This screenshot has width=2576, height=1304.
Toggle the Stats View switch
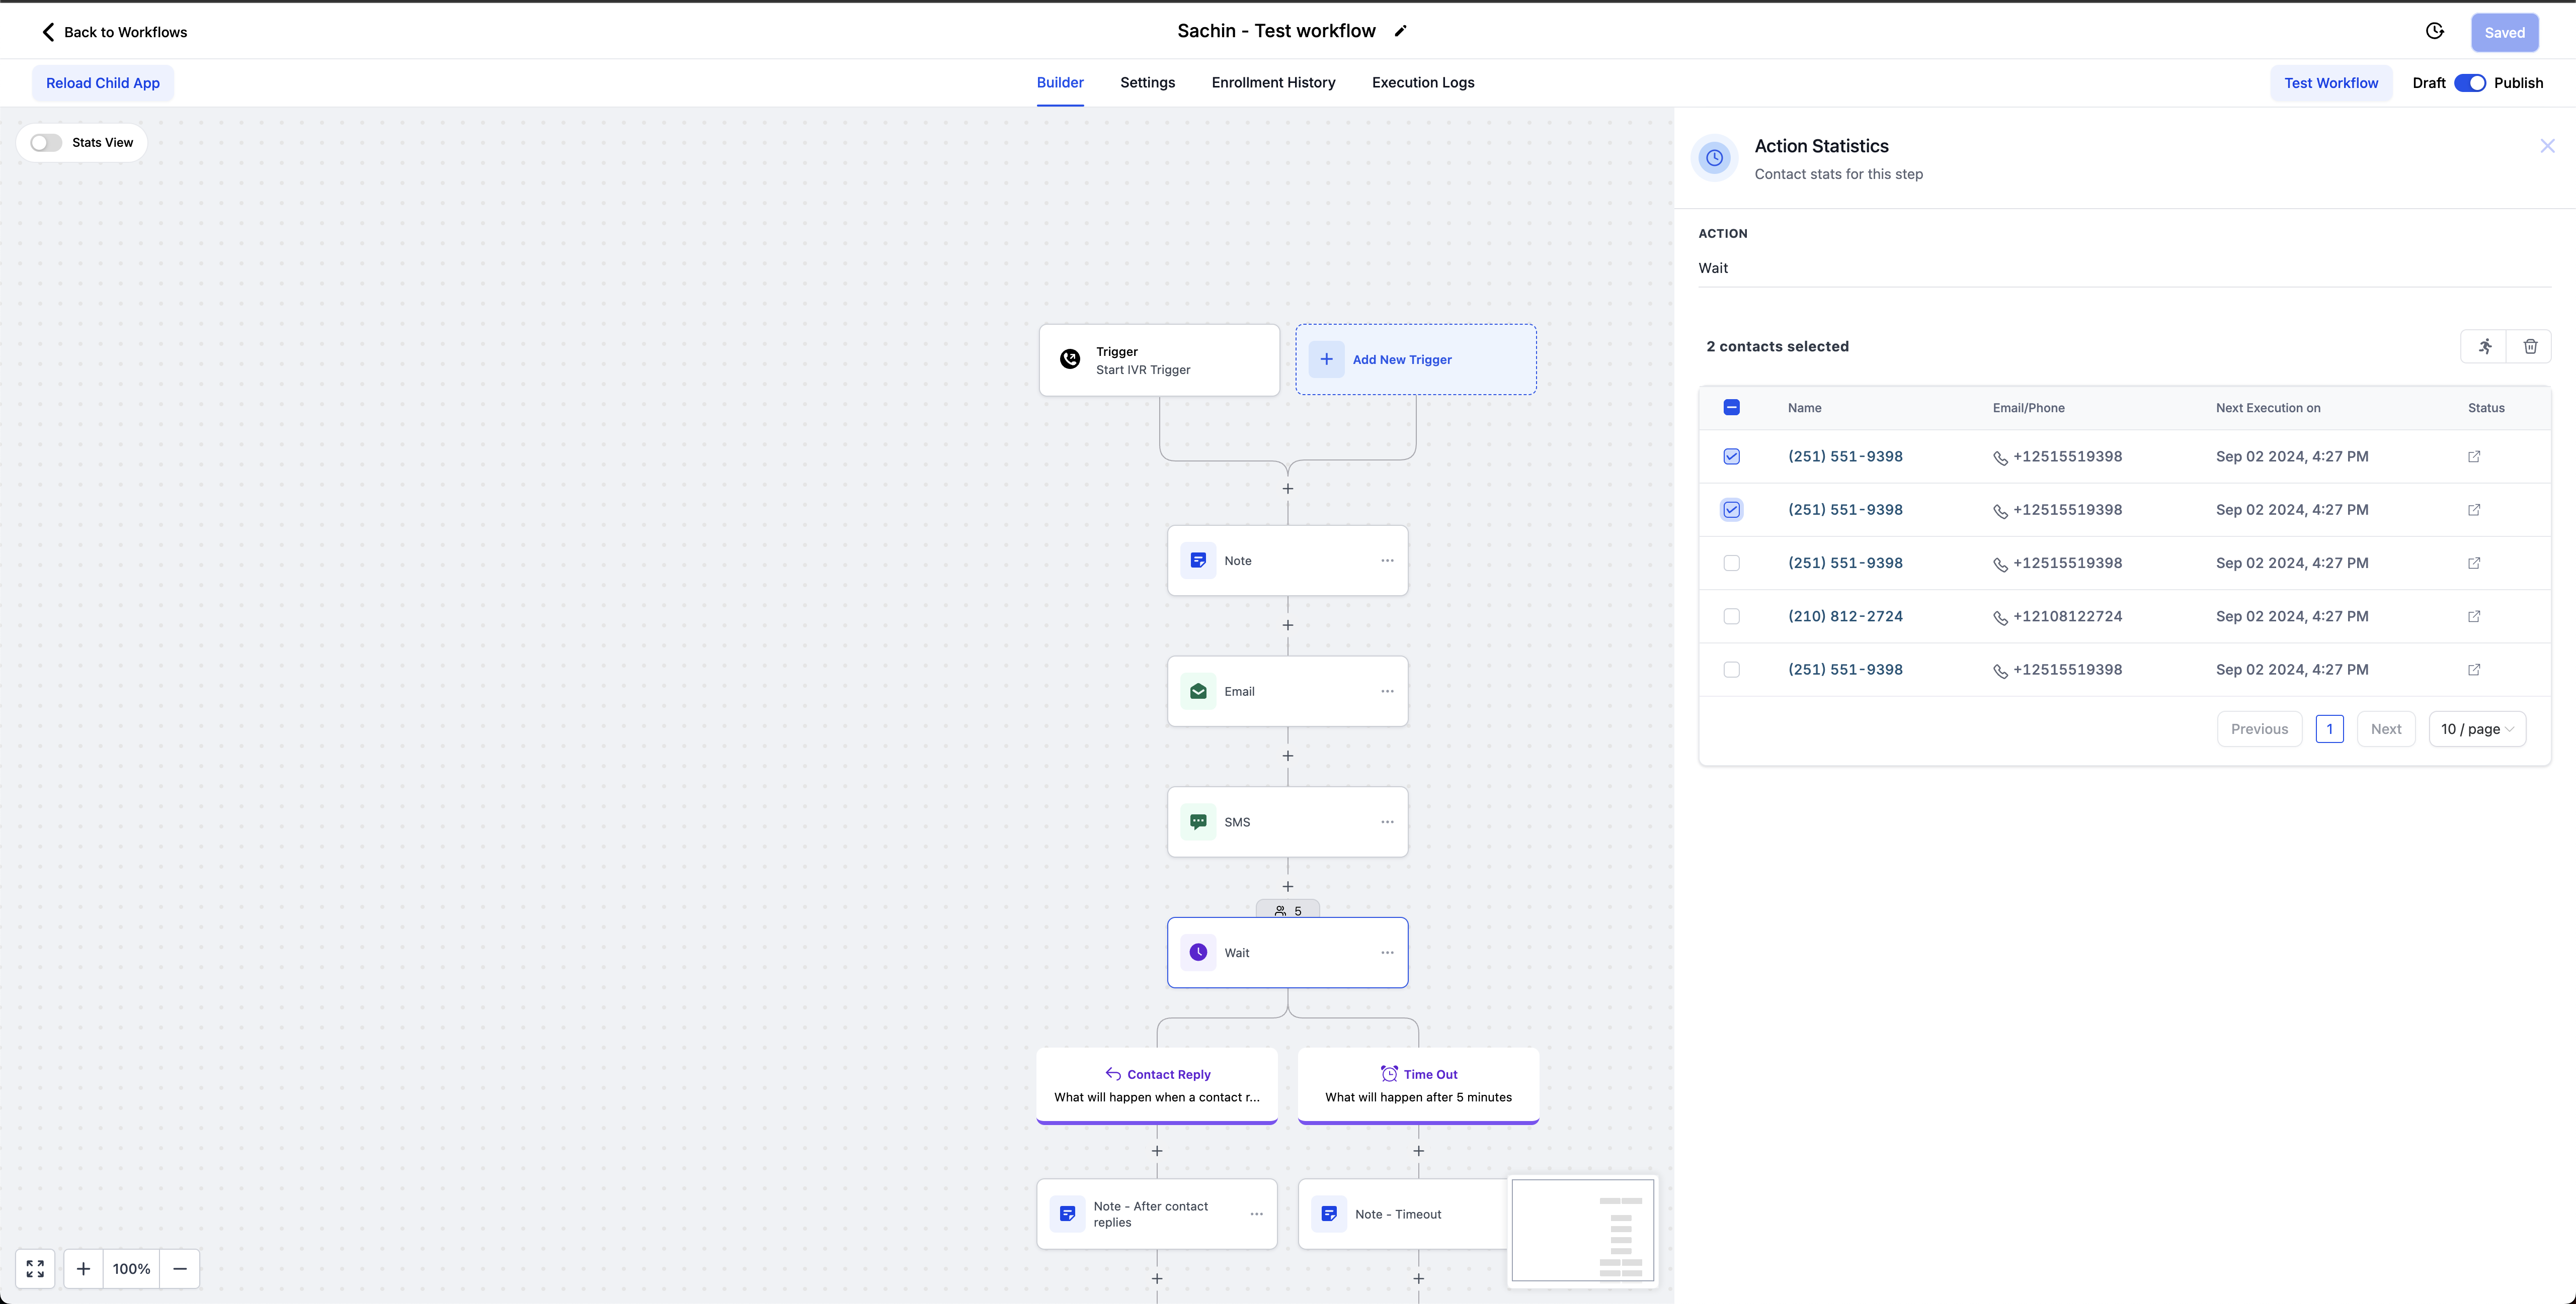coord(46,143)
